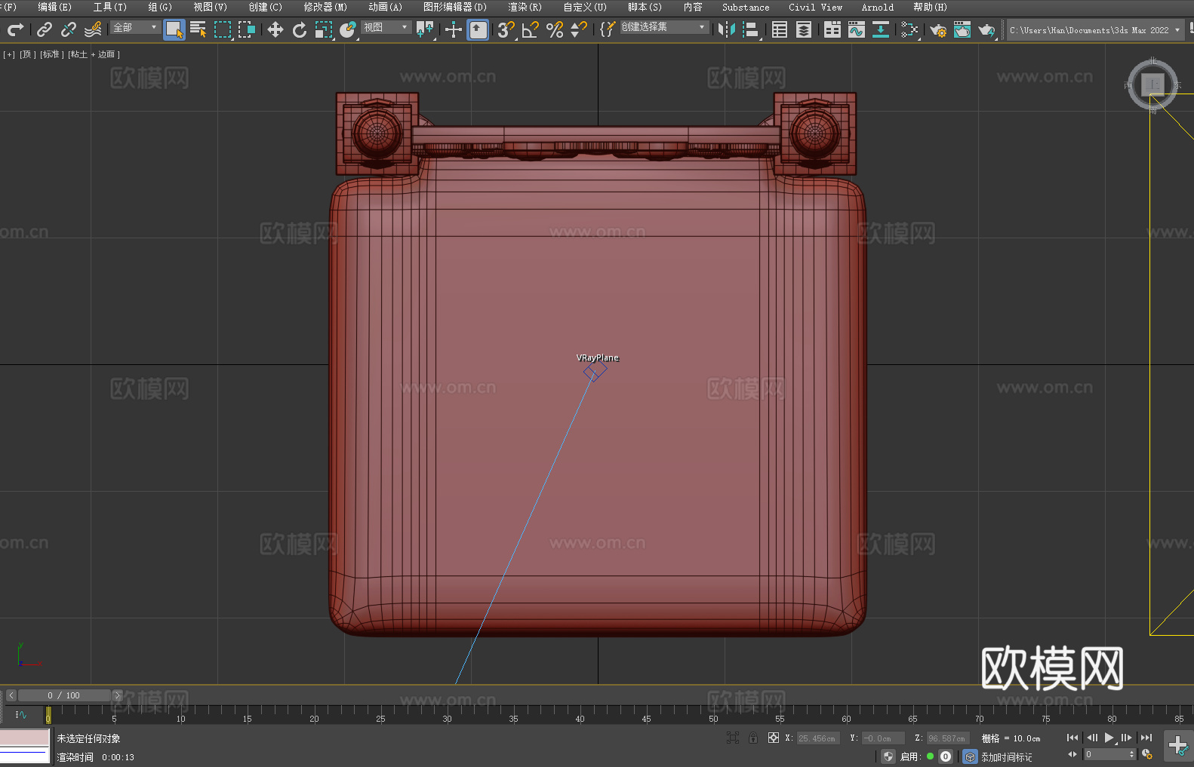Toggle Percent Snap

pos(555,29)
